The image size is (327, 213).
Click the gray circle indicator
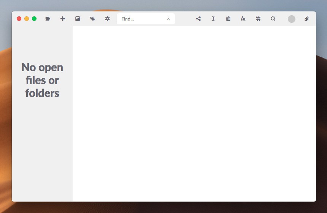point(292,19)
